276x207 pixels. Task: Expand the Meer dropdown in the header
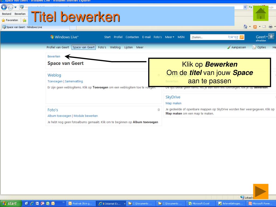click(170, 37)
